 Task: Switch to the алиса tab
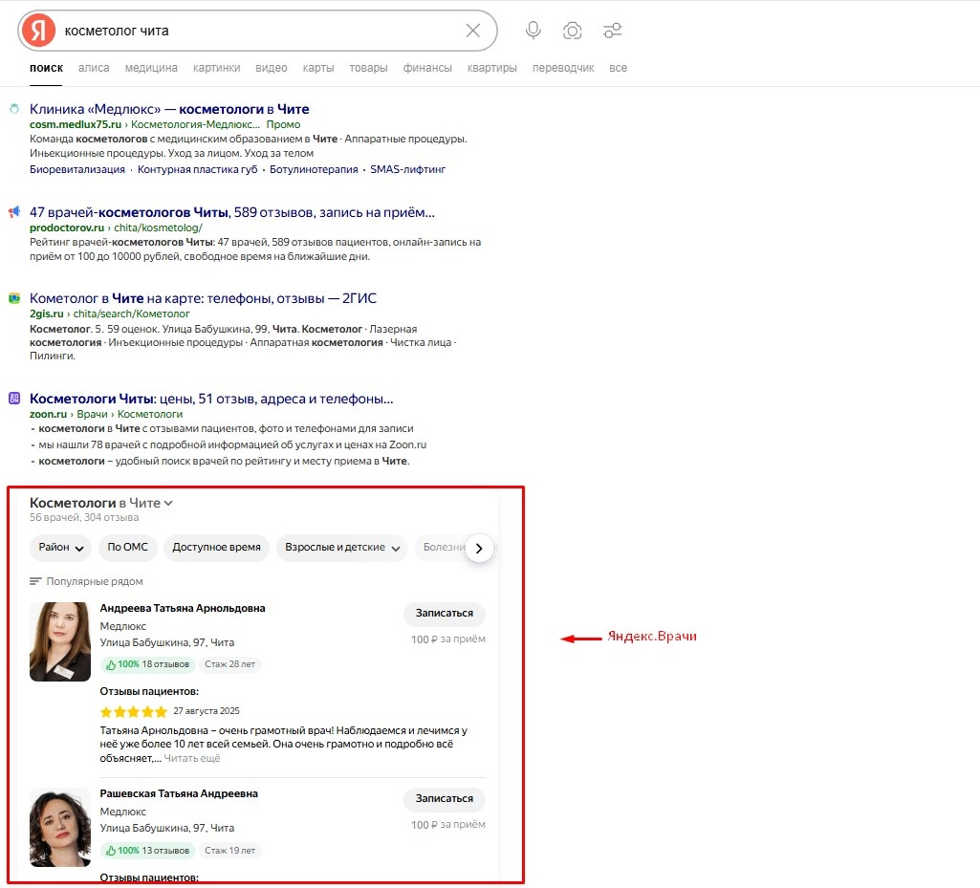tap(94, 68)
